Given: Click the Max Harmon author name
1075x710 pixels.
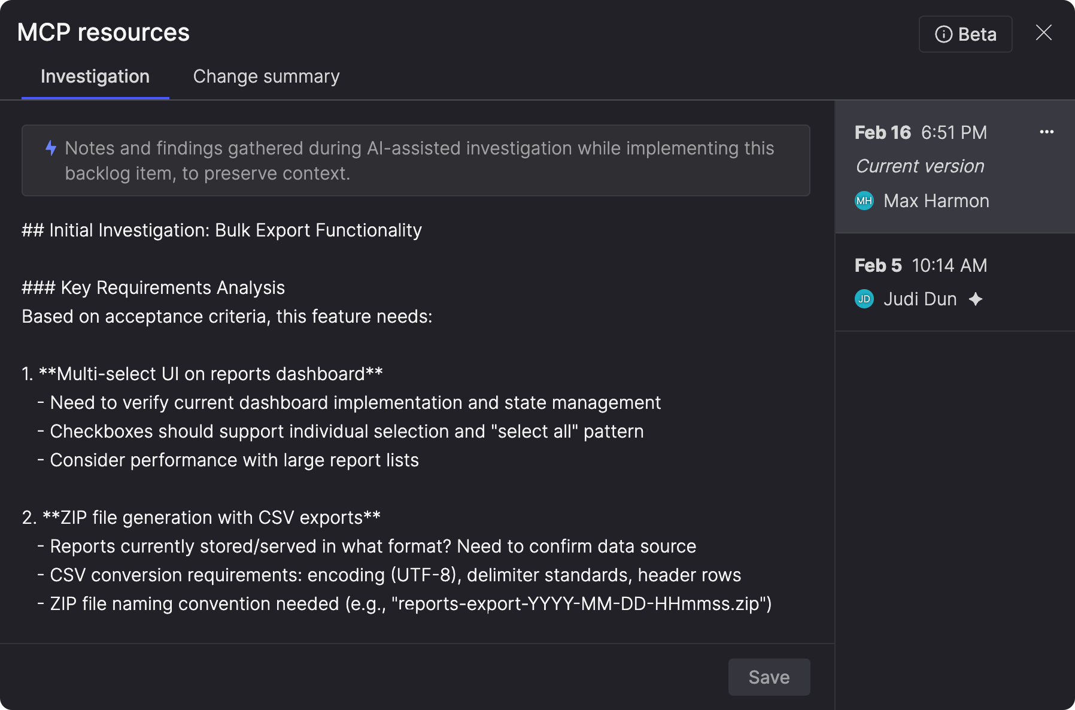Looking at the screenshot, I should (x=936, y=201).
